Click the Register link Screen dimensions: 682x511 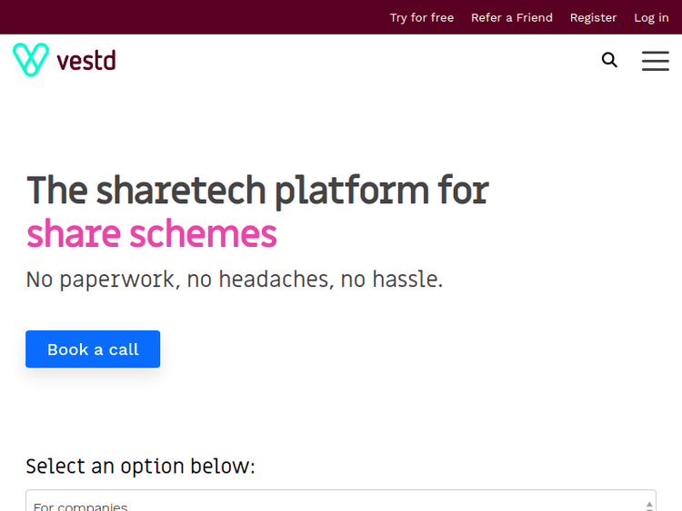(x=593, y=17)
